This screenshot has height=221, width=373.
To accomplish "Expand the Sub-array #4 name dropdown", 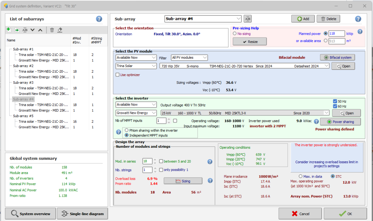I will [238, 19].
